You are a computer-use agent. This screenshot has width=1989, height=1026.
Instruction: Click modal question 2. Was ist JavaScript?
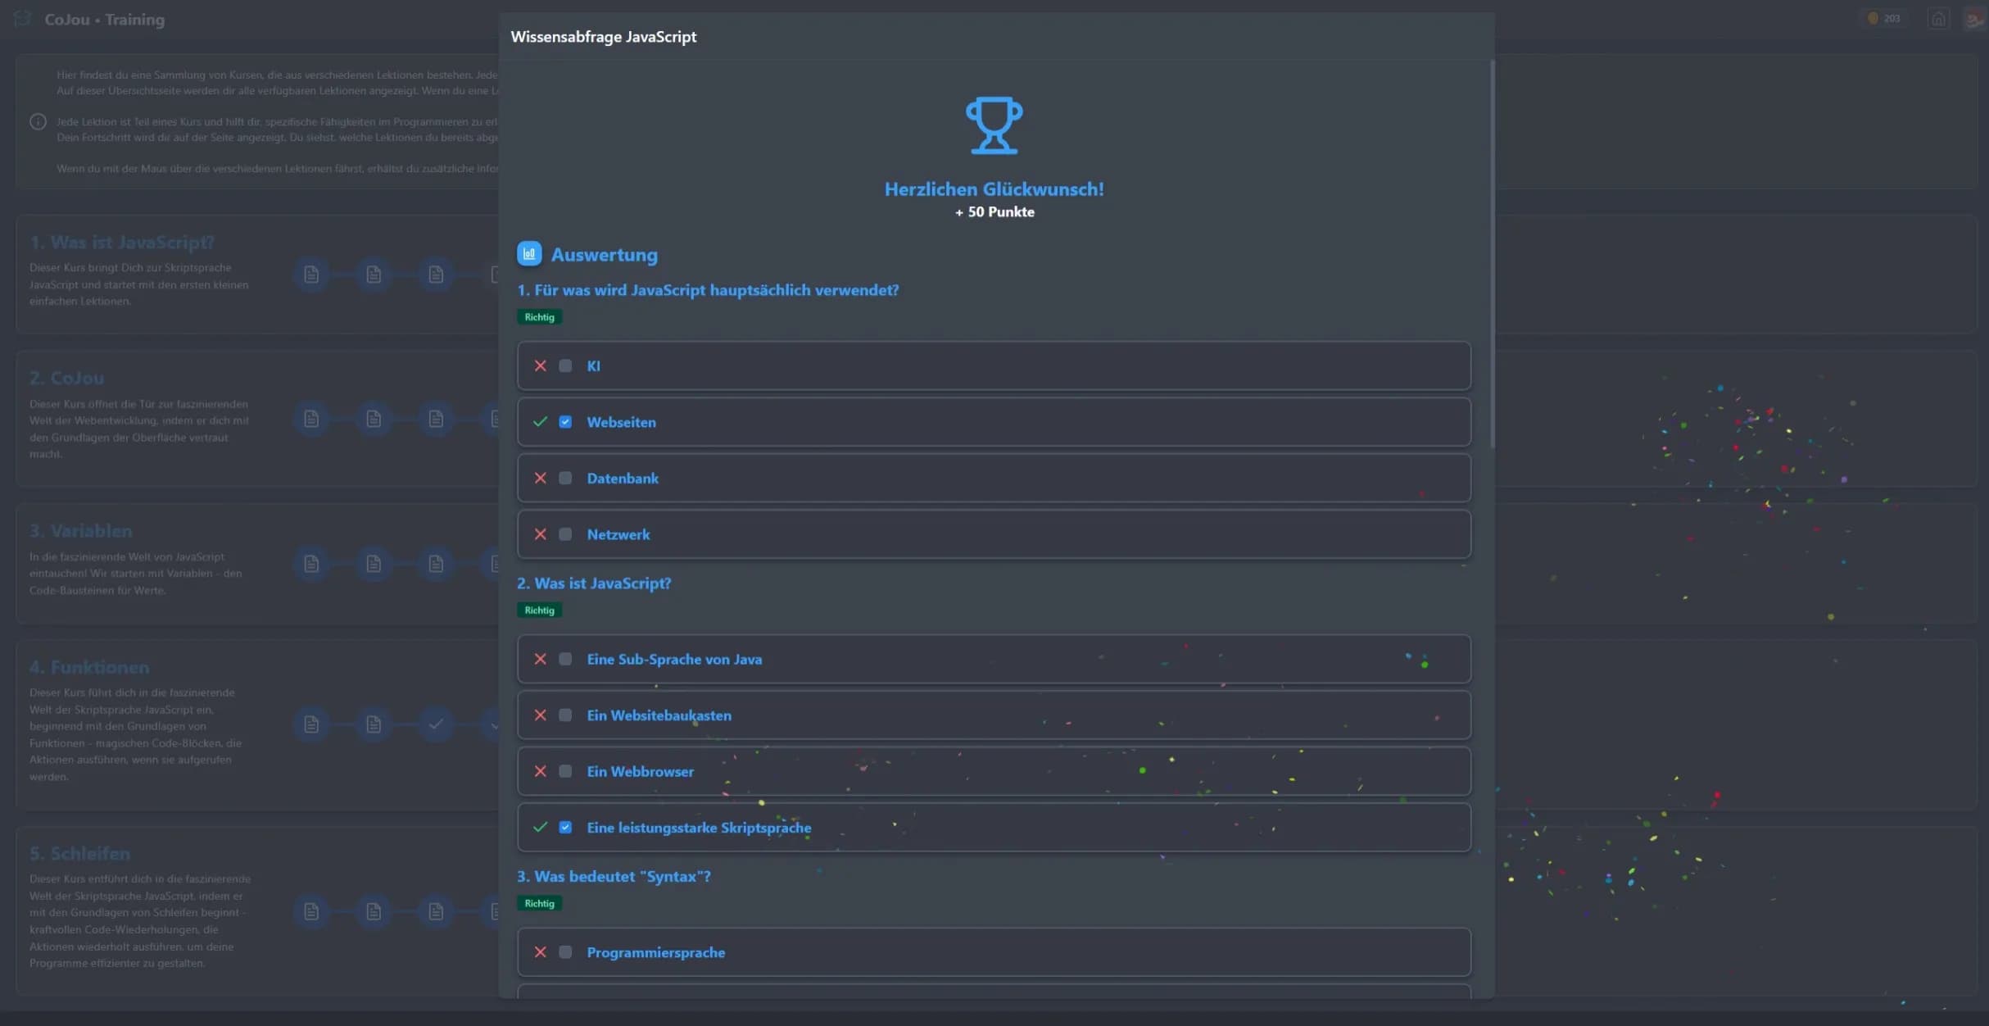coord(594,583)
